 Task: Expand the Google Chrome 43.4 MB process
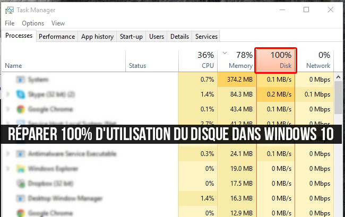pyautogui.click(x=8, y=109)
